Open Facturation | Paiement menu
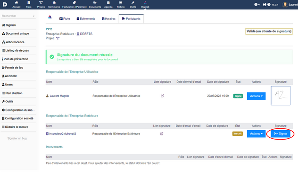This screenshot has width=298, height=188. (x=74, y=5)
